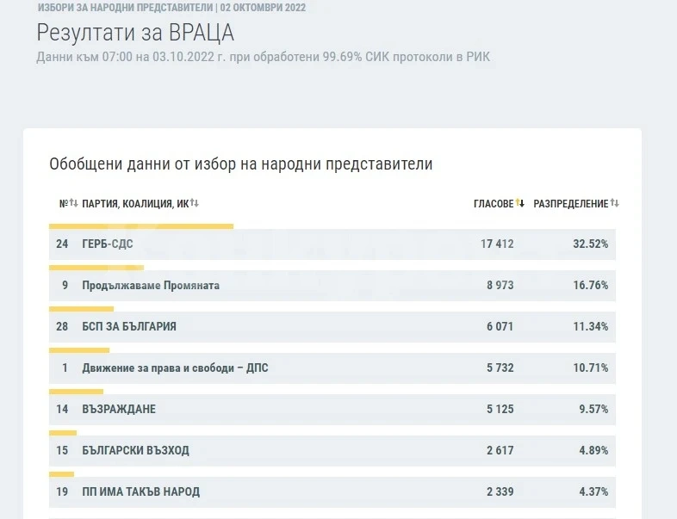Click the percentage 4.37%
Image resolution: width=677 pixels, height=519 pixels.
[593, 491]
